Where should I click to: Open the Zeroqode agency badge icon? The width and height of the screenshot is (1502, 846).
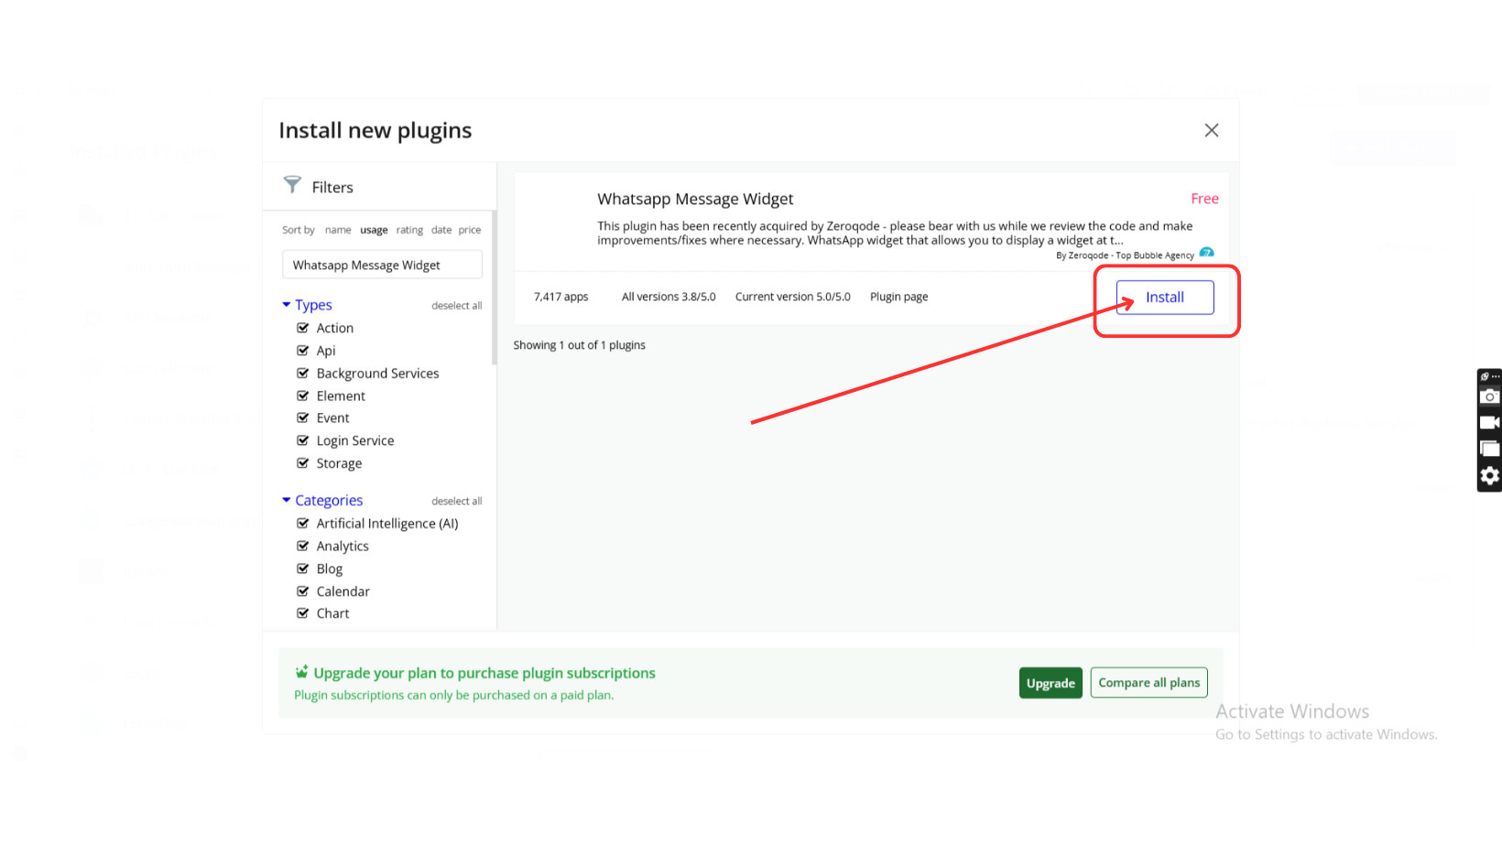[1207, 253]
